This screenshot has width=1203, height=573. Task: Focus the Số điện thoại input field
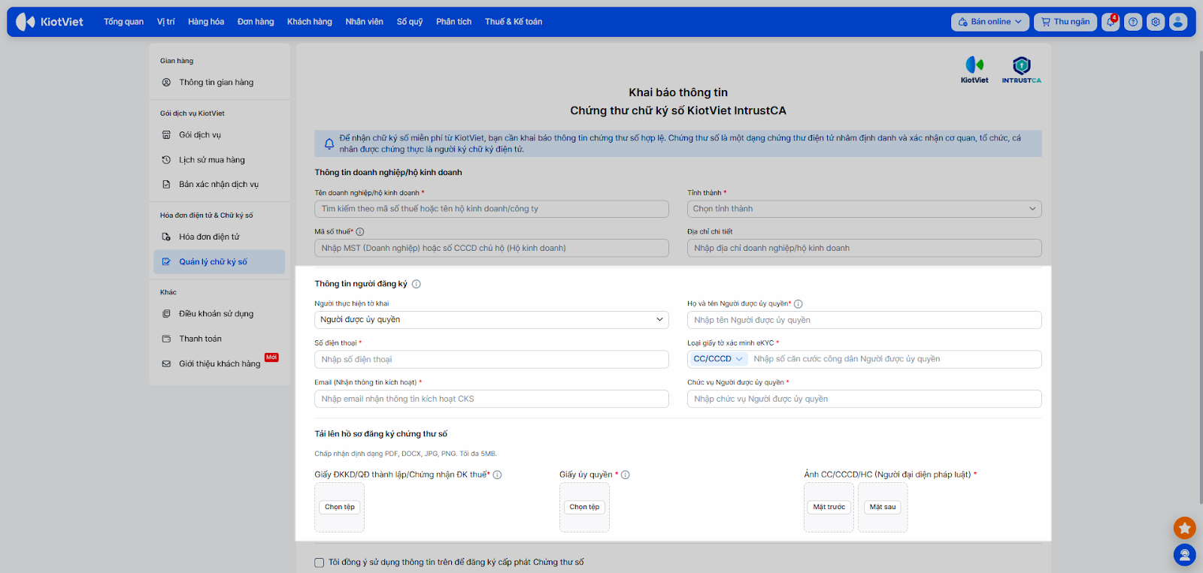coord(492,360)
